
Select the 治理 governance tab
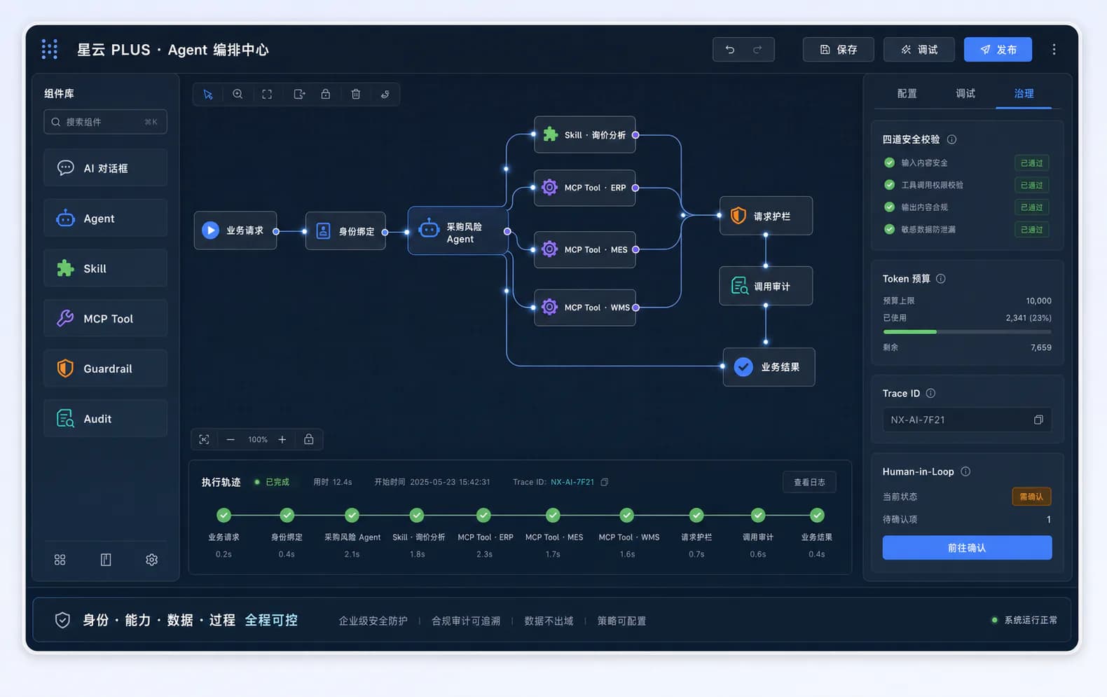point(1024,93)
